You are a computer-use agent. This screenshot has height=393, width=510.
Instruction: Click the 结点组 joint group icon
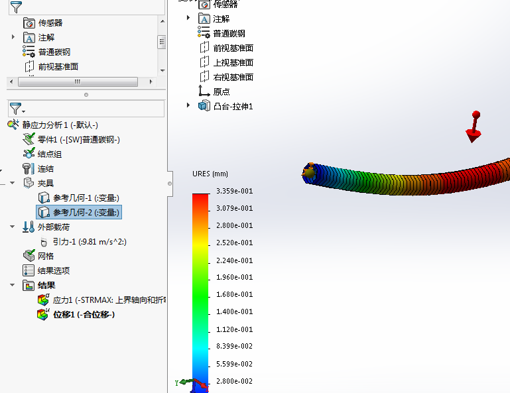(29, 154)
